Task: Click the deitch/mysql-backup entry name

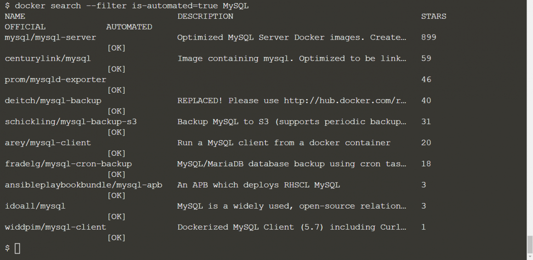Action: pos(53,101)
